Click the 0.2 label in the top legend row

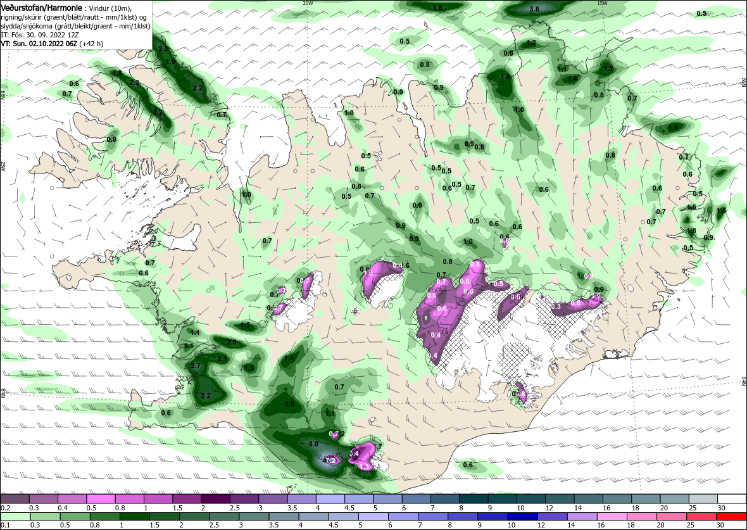pos(5,508)
